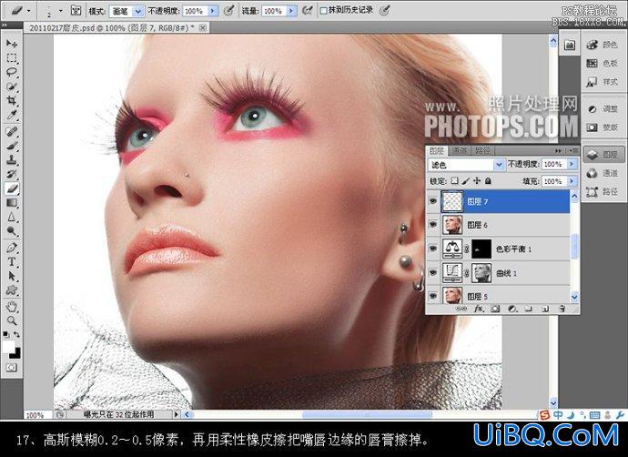Screen dimensions: 628x457
Task: Click Link Layers icon in Layers panel
Action: coord(461,309)
